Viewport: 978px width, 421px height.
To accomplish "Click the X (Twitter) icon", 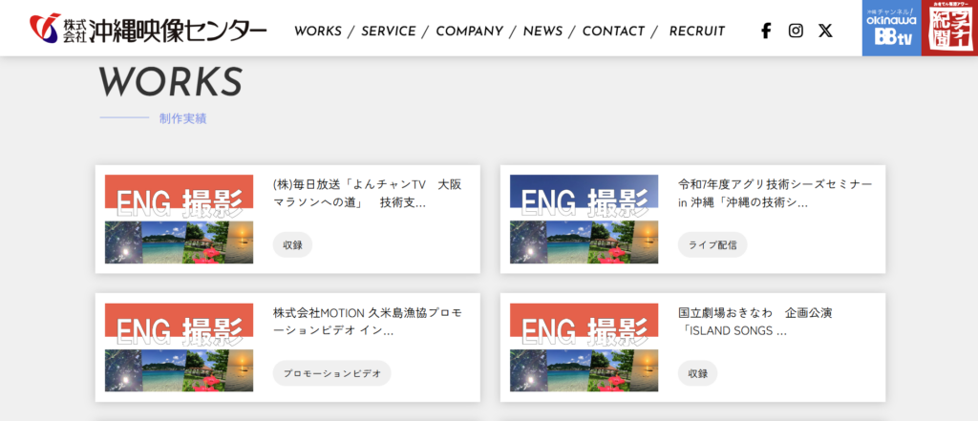I will (x=825, y=31).
